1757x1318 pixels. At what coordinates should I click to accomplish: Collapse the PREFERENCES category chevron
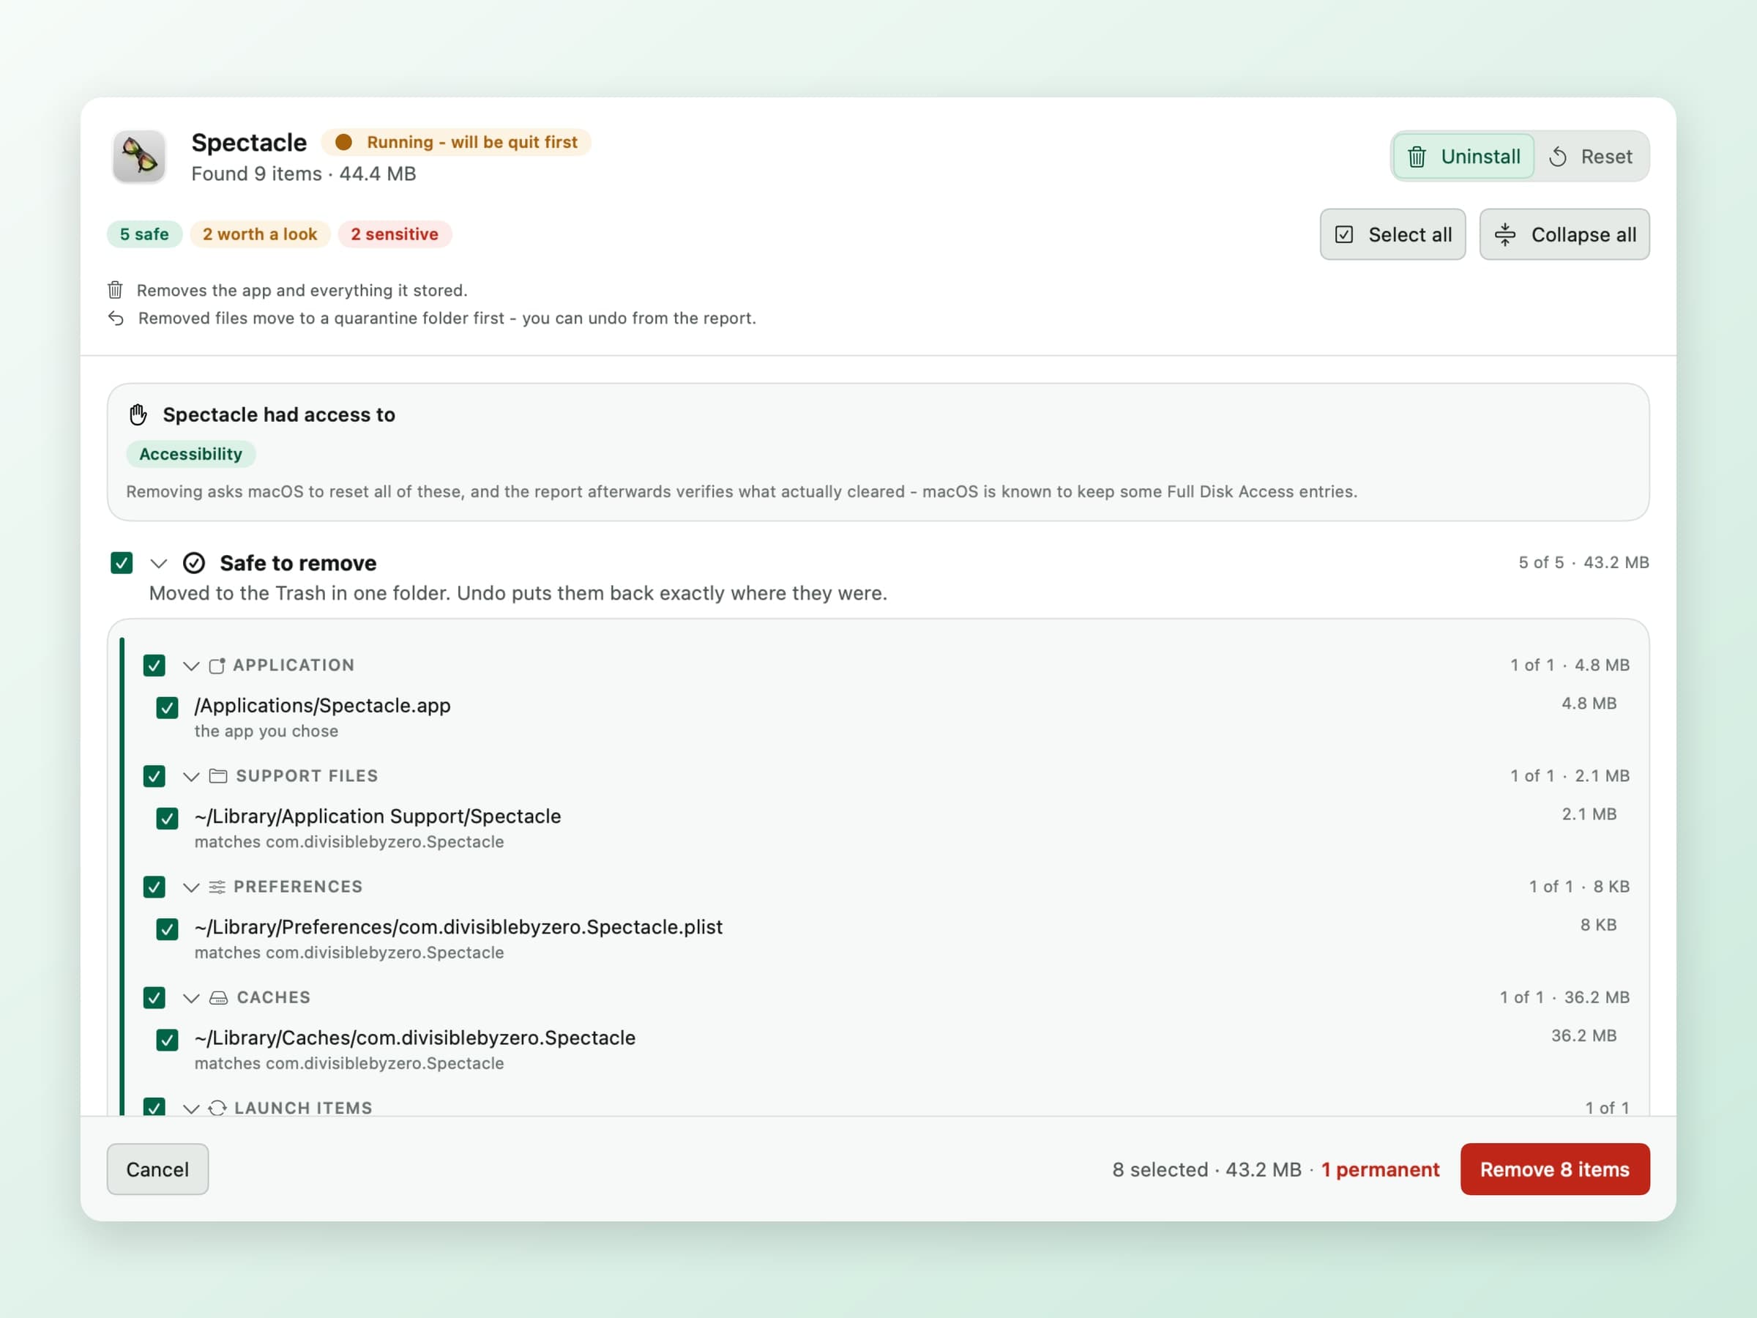[190, 887]
